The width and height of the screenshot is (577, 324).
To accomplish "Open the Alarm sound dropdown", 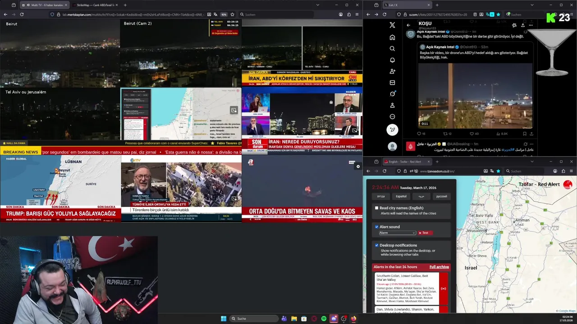I will (397, 233).
